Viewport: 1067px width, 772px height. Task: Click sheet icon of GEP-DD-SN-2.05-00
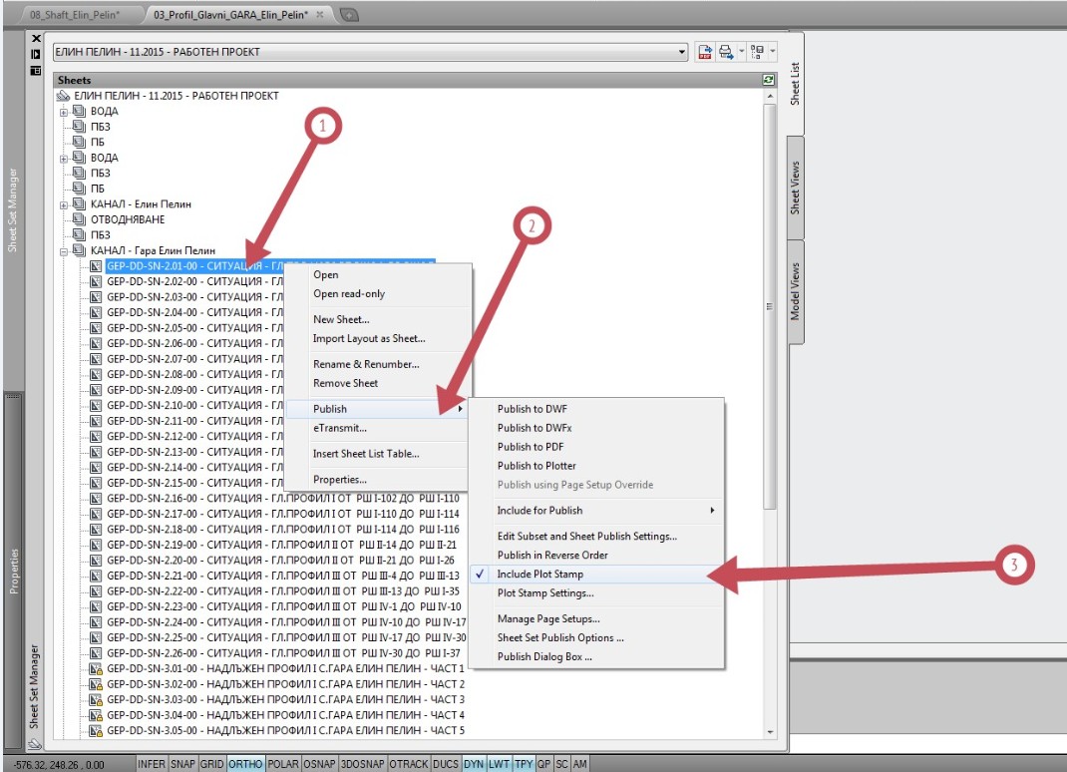tap(97, 328)
